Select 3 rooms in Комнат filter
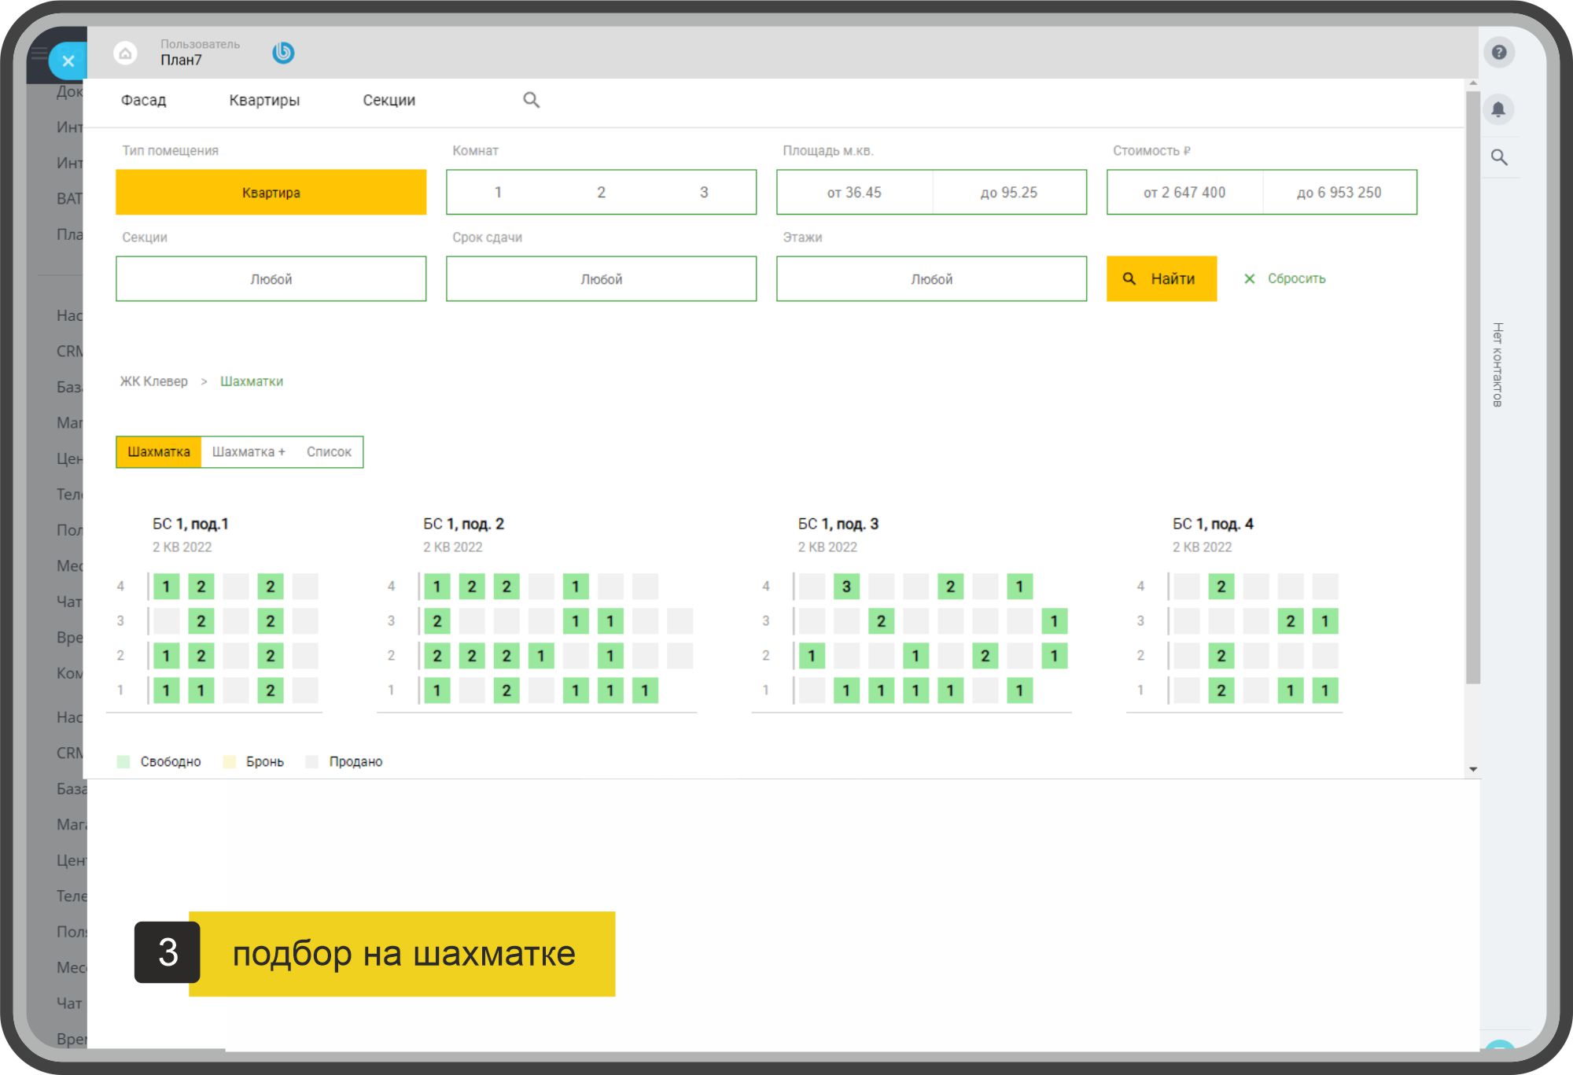The image size is (1573, 1075). pyautogui.click(x=704, y=192)
